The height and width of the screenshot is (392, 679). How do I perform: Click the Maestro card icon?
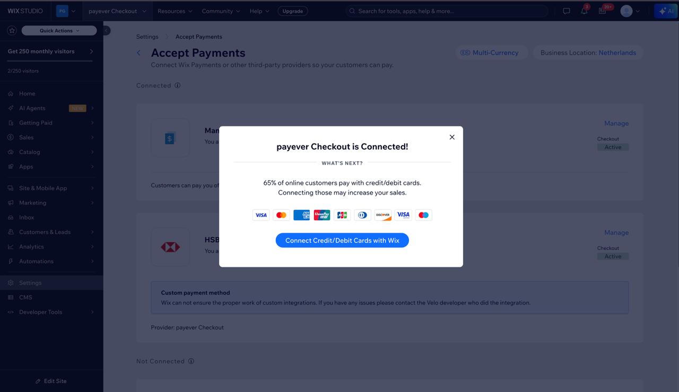423,215
